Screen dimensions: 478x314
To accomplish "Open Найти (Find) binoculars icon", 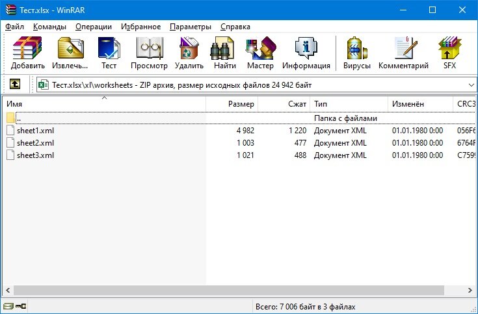I will [x=222, y=48].
